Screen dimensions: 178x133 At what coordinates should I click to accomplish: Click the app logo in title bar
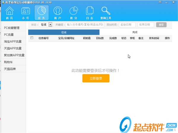point(3,2)
